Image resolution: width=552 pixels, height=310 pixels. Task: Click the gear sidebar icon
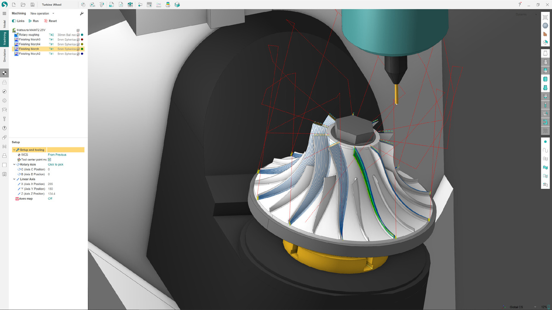point(4,101)
